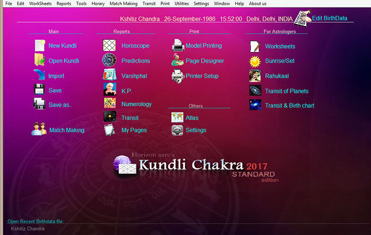
Task: Click the Predictions zodiac wheel icon
Action: (x=109, y=60)
